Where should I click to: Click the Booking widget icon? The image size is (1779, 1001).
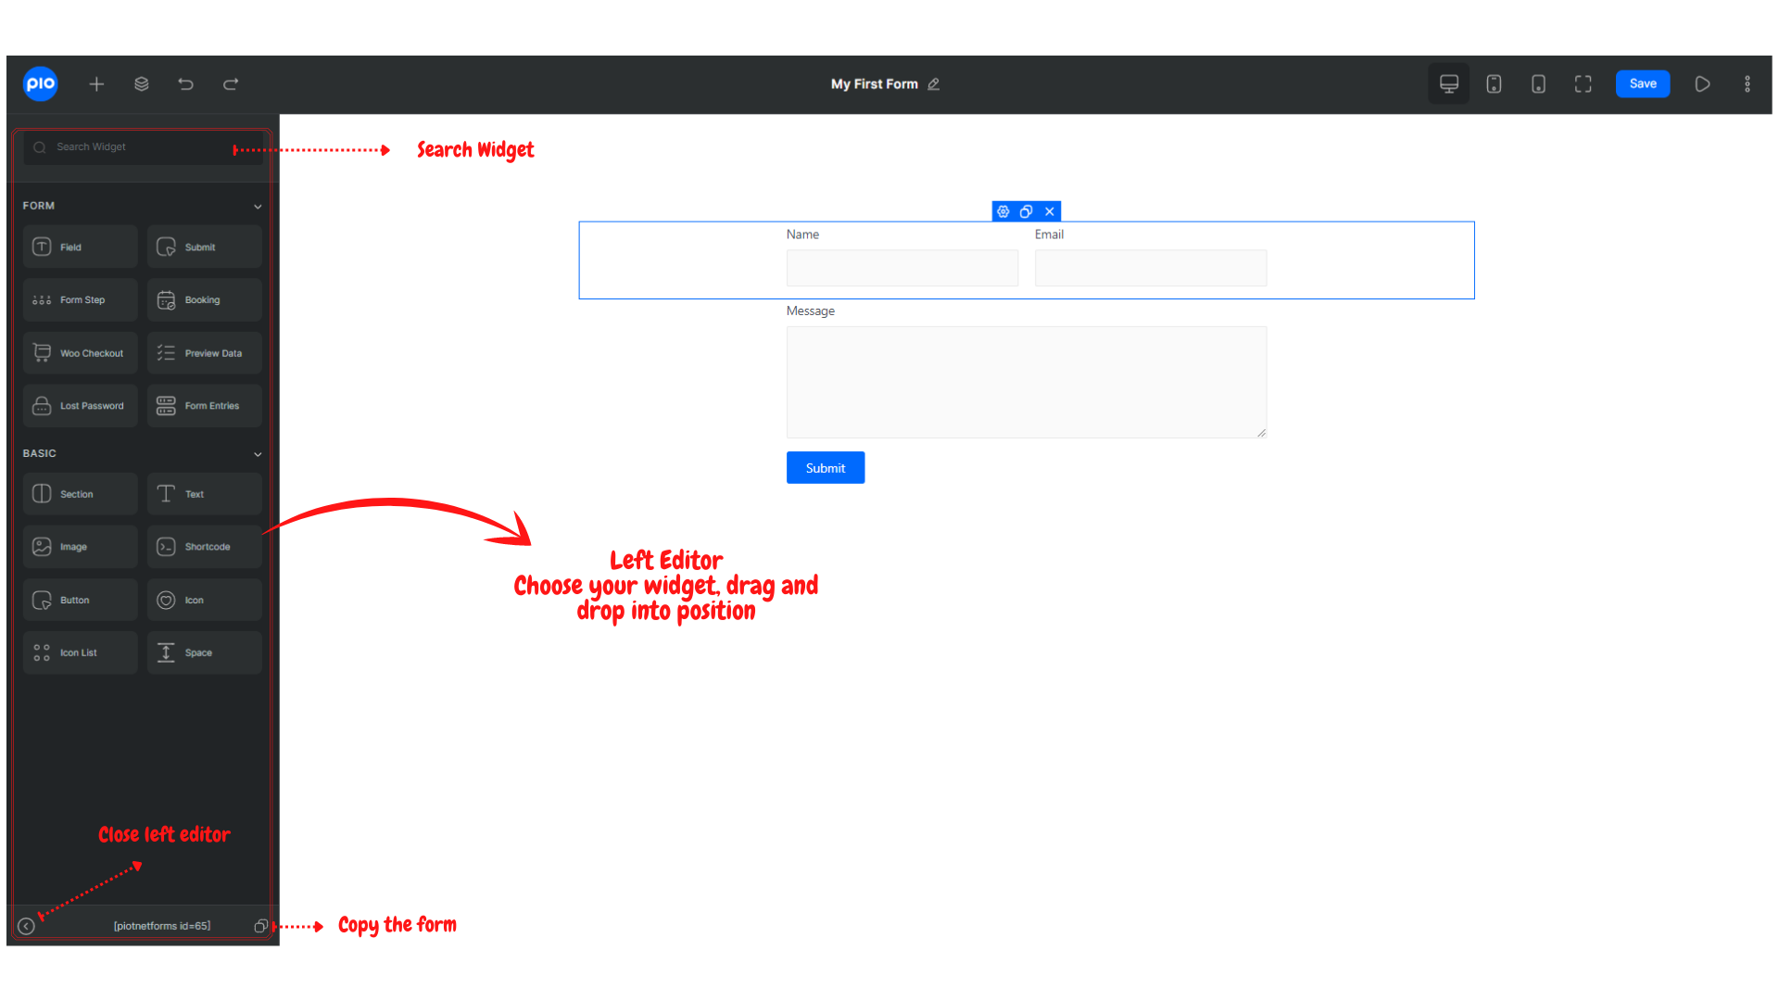(x=166, y=299)
